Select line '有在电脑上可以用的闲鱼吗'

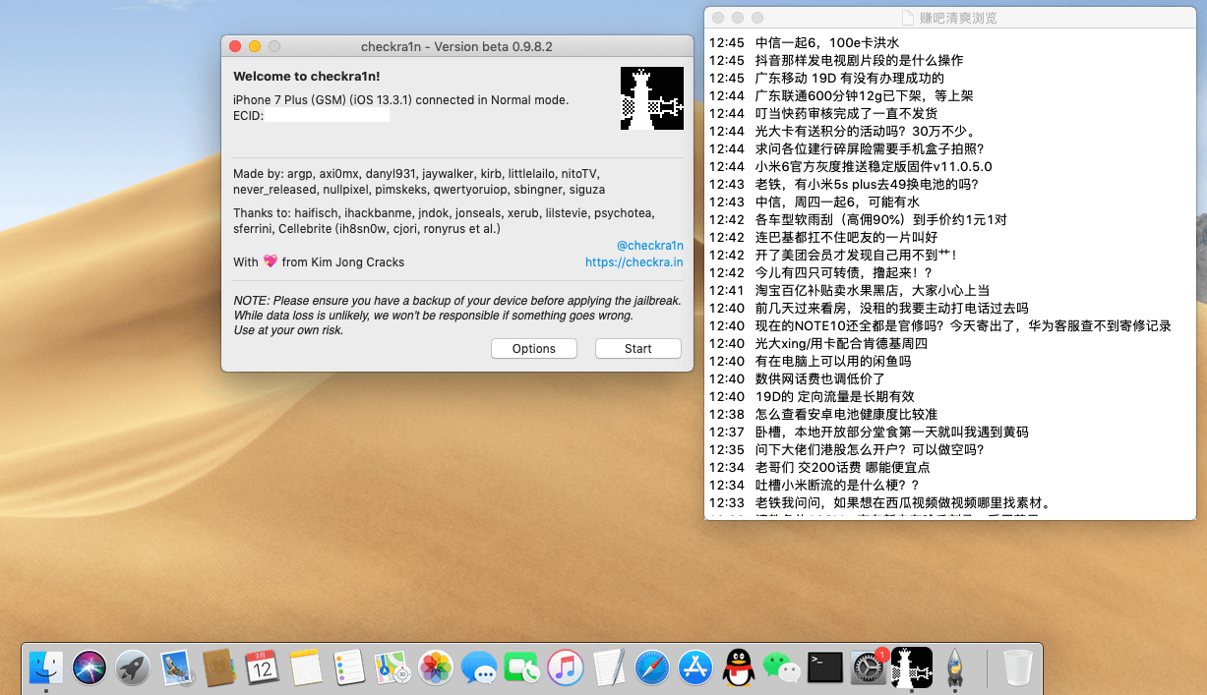coord(833,362)
